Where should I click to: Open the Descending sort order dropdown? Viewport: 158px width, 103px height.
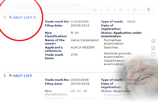pyautogui.click(x=64, y=4)
